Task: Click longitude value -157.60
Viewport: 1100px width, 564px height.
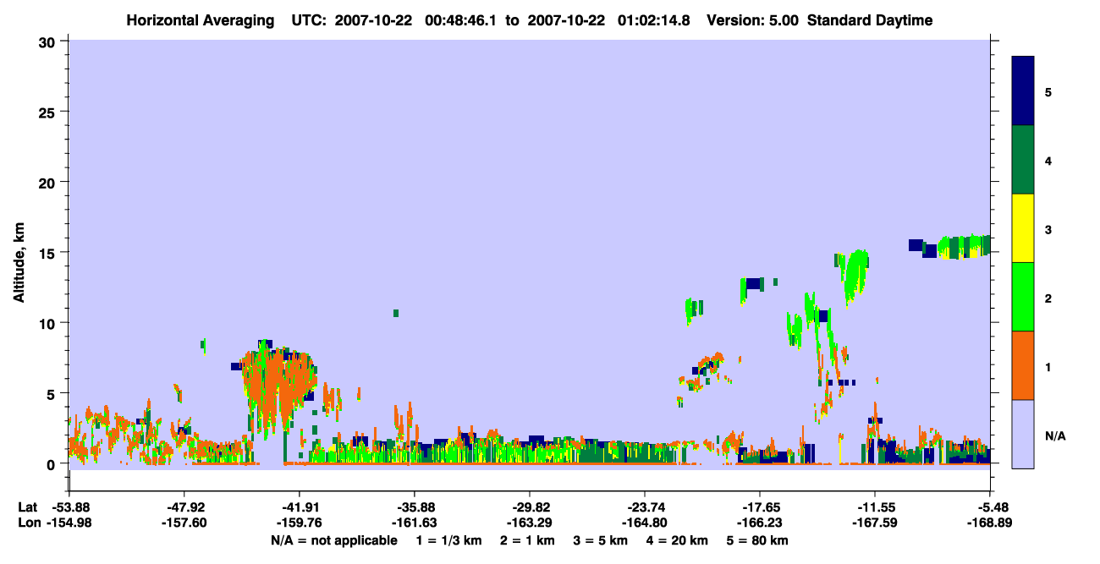Action: [184, 523]
